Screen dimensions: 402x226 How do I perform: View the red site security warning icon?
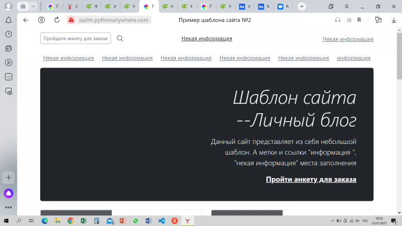coord(71,20)
